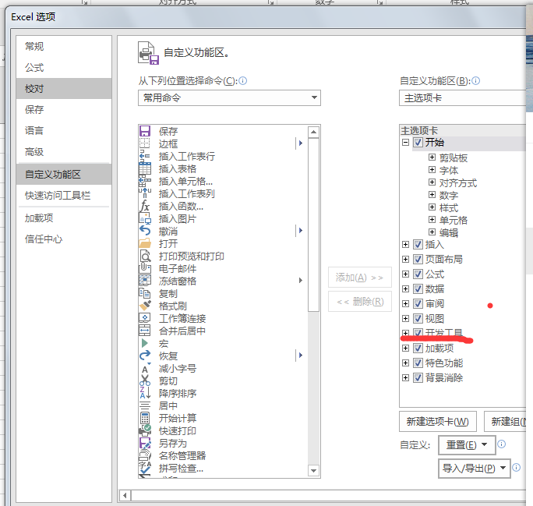
Task: Select the 恢复 redo icon
Action: (145, 356)
